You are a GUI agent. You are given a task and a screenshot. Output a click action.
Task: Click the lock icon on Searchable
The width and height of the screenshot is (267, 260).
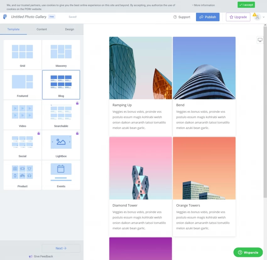[77, 103]
